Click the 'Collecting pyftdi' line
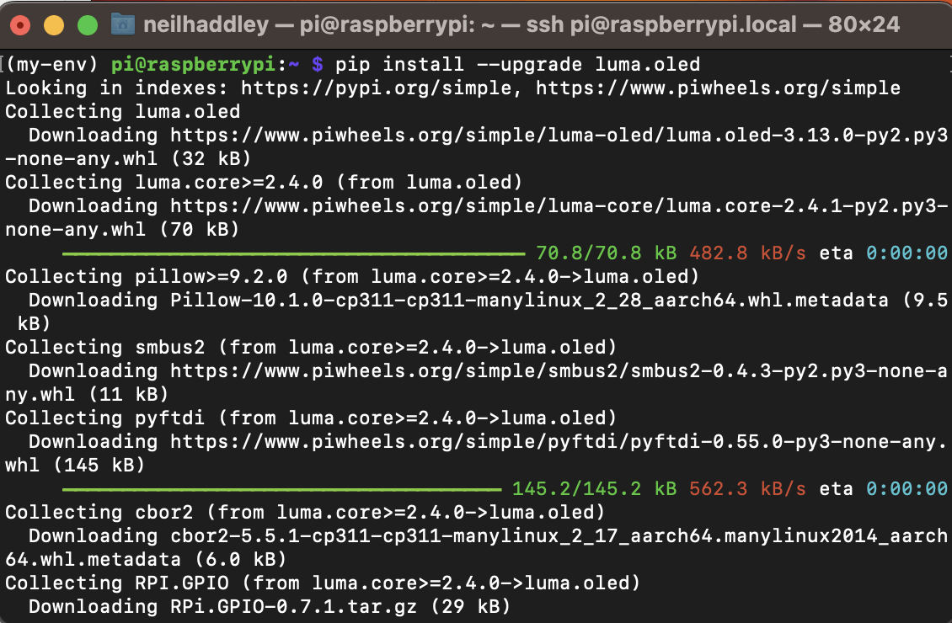952x623 pixels. pos(311,418)
